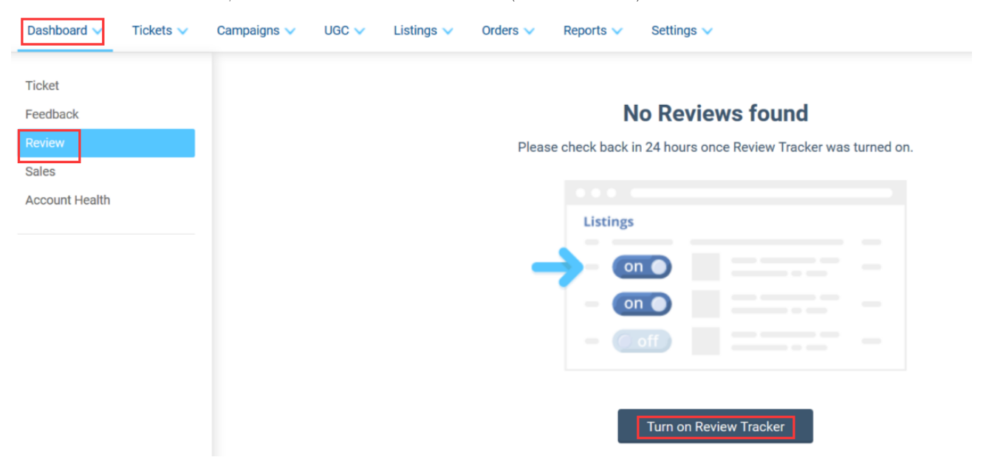Expand the chevron next to Orders
Screen dimensions: 986x457
529,32
